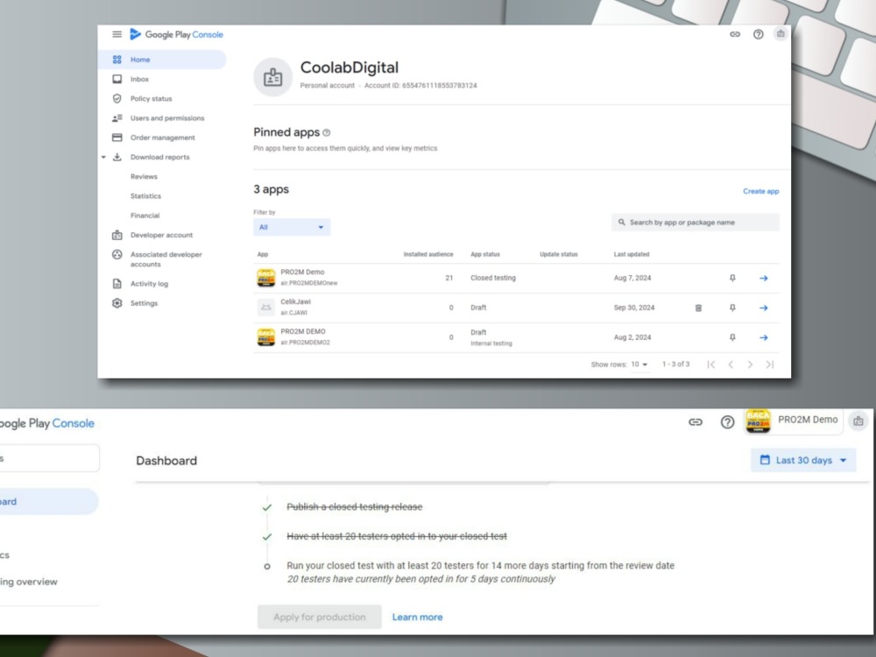
Task: Pin the PRO2M Demo closed testing app
Action: pos(732,278)
